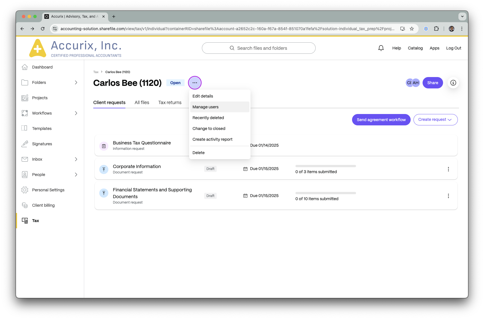The width and height of the screenshot is (484, 319).
Task: Click the info circle icon beside Share
Action: [453, 83]
